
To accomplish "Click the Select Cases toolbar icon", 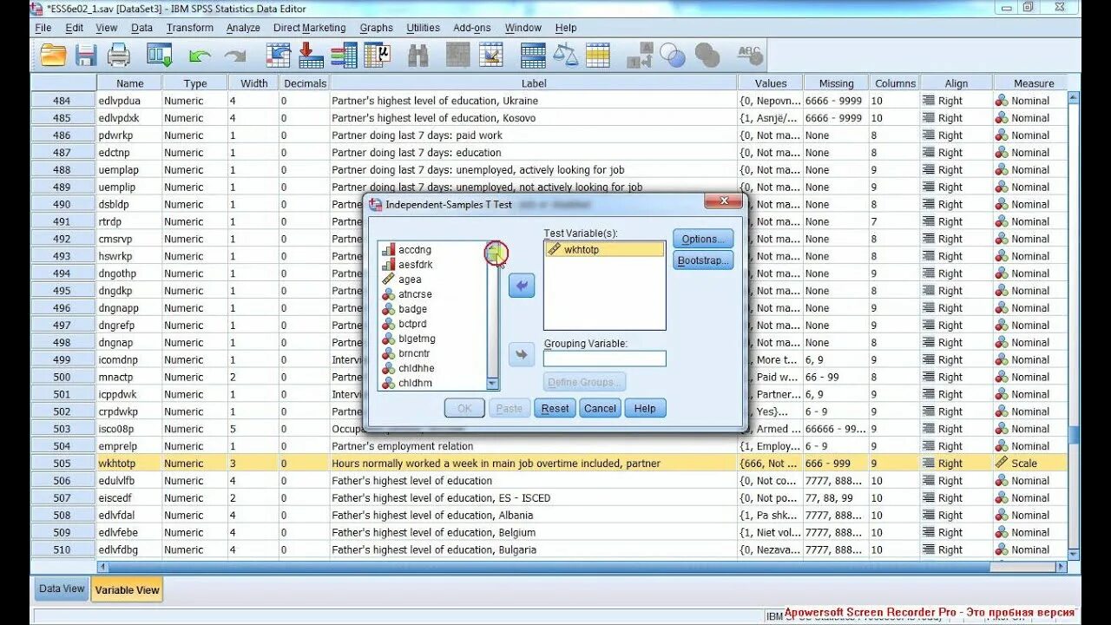I will coord(598,56).
